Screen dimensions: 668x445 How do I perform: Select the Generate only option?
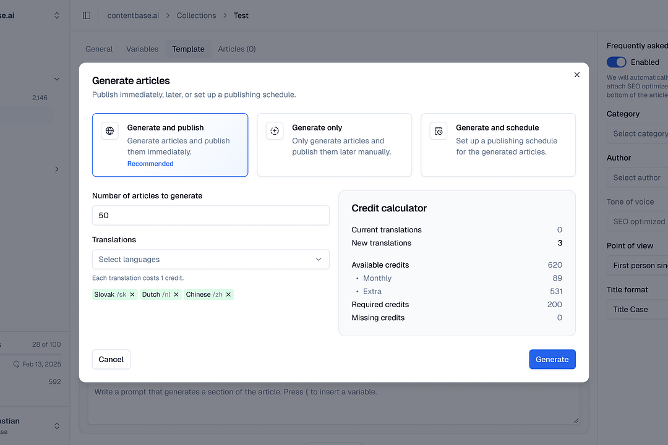click(334, 145)
